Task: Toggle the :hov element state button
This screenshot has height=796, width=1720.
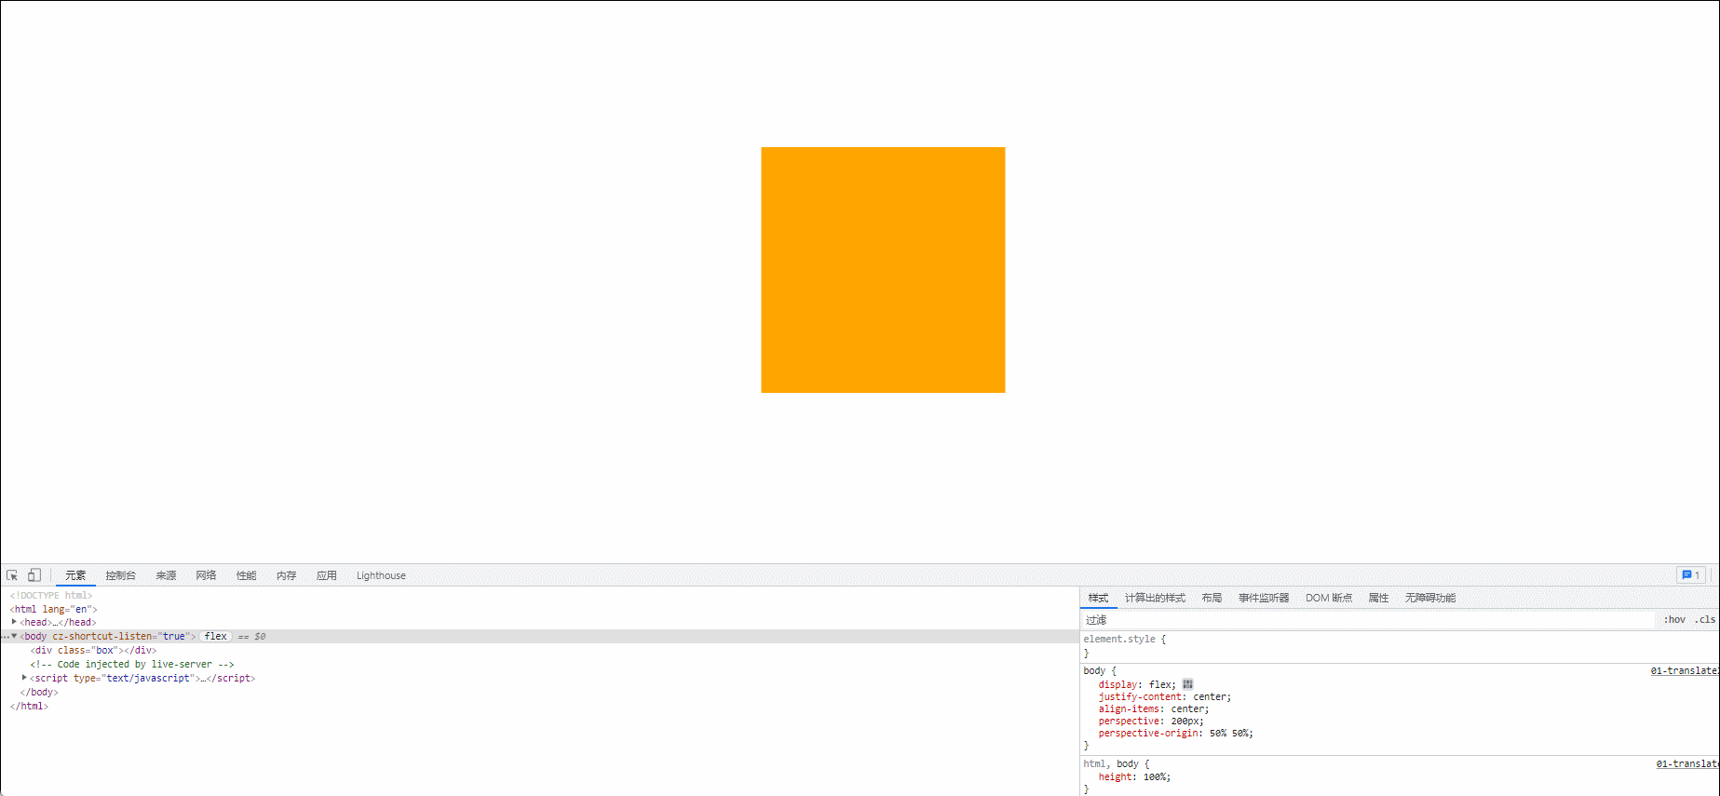Action: (x=1674, y=619)
